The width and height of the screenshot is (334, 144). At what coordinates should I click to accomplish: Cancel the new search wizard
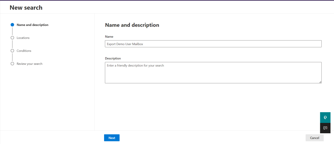point(315,138)
